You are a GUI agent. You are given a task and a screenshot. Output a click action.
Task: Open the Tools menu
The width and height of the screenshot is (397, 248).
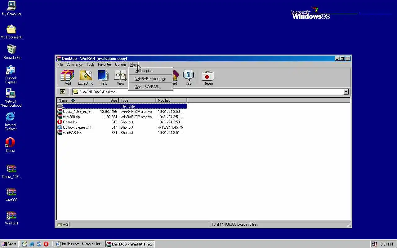tap(90, 64)
